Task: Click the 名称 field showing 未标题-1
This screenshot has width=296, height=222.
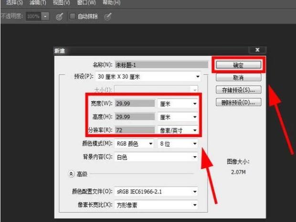Action: [x=161, y=65]
